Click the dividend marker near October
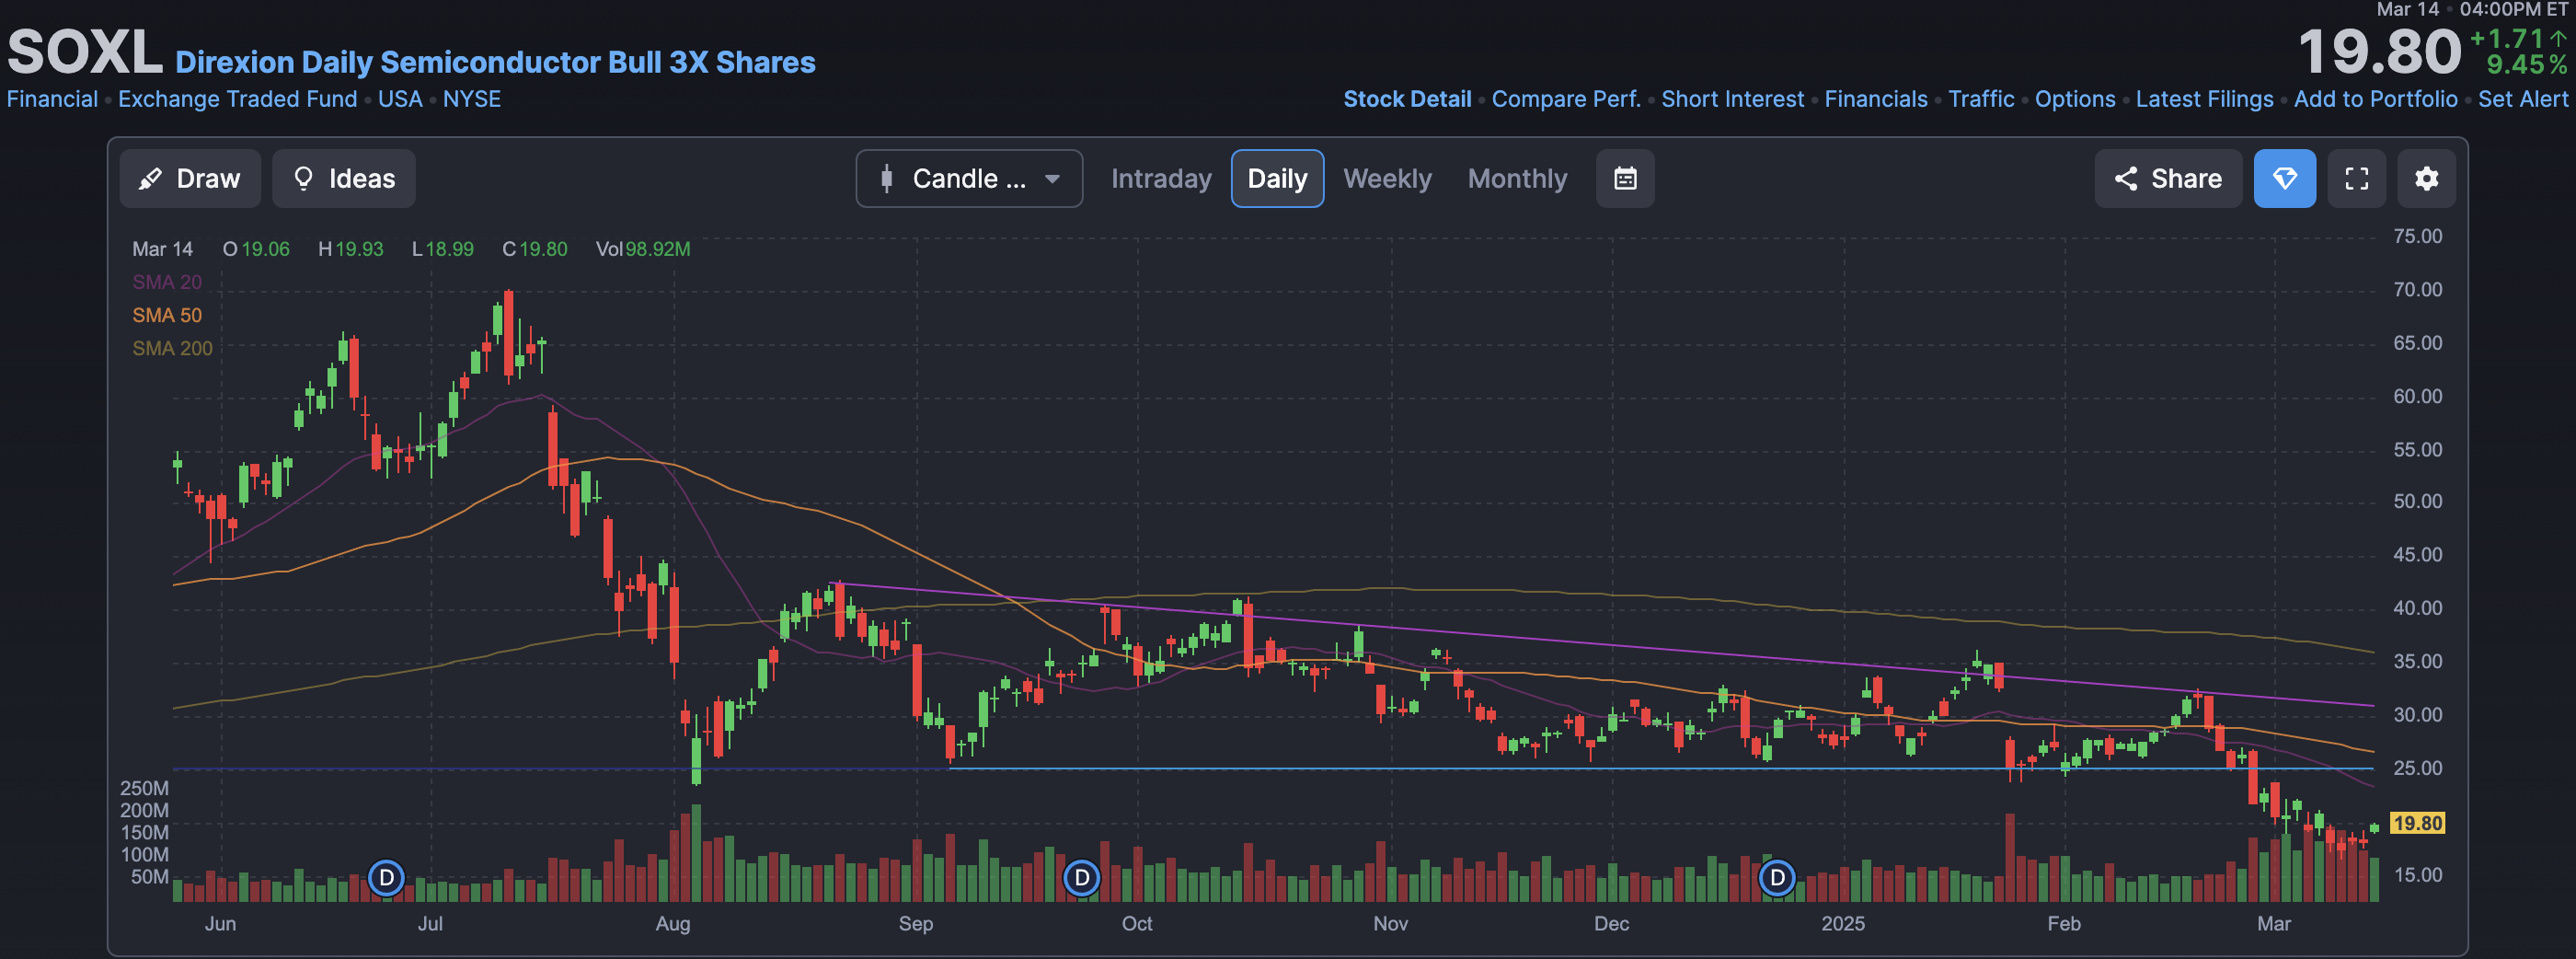2576x959 pixels. [x=1081, y=878]
